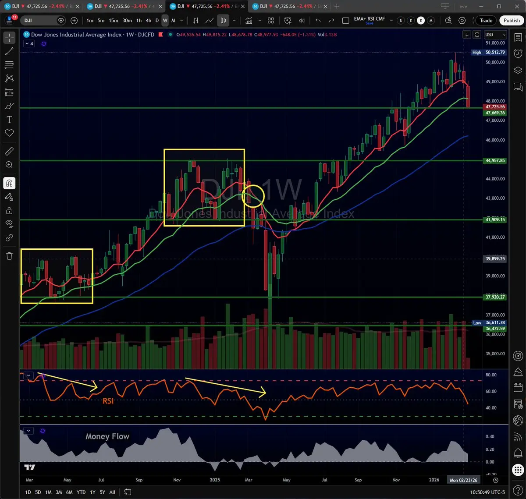Expand the time interval dropdown arrow
The height and width of the screenshot is (499, 526).
[182, 21]
